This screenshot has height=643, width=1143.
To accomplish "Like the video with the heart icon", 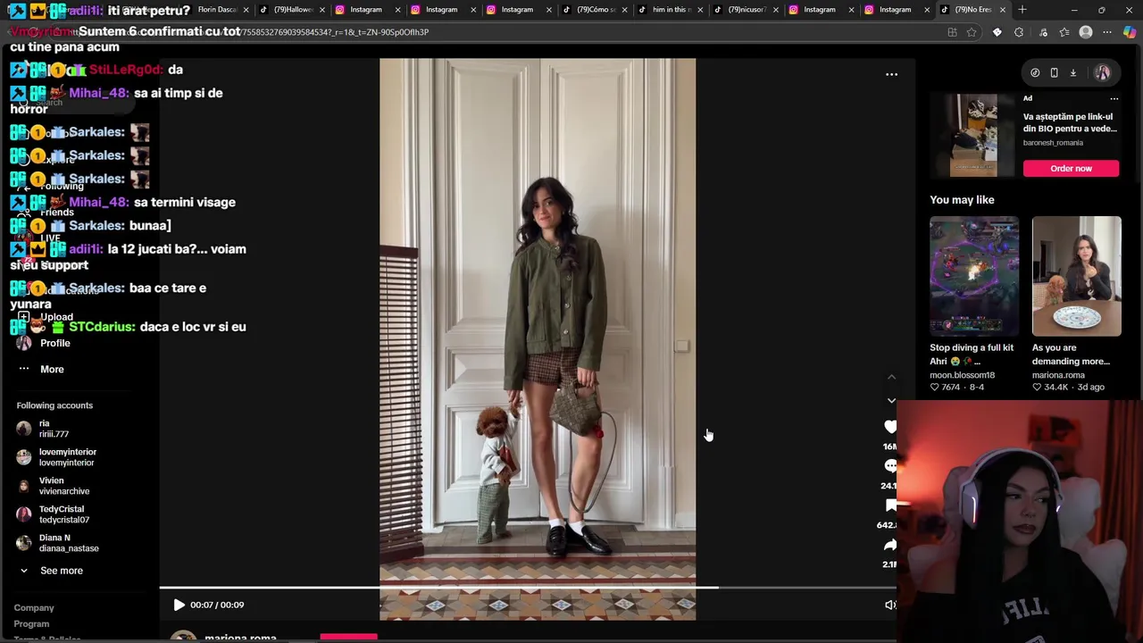I will tap(890, 427).
